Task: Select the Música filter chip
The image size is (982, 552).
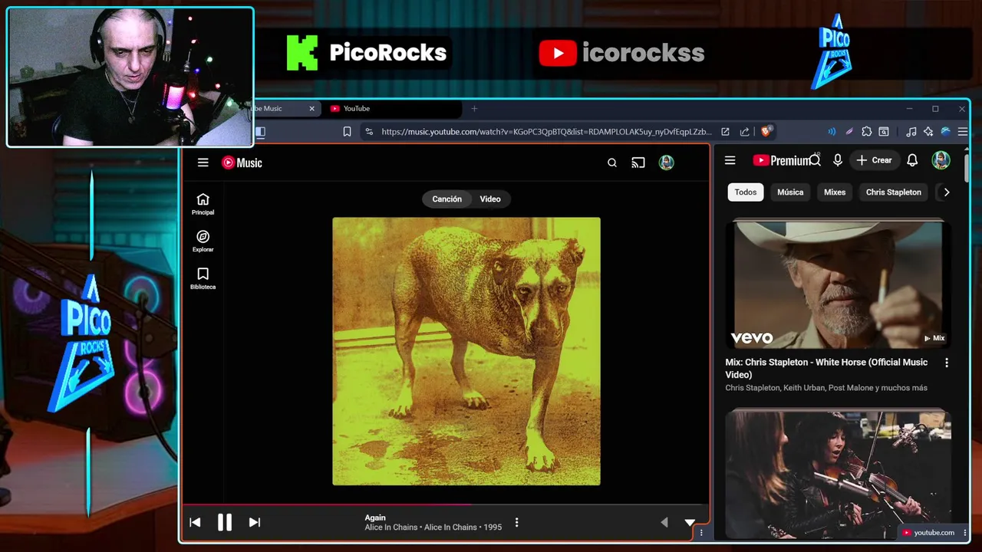Action: [x=790, y=192]
